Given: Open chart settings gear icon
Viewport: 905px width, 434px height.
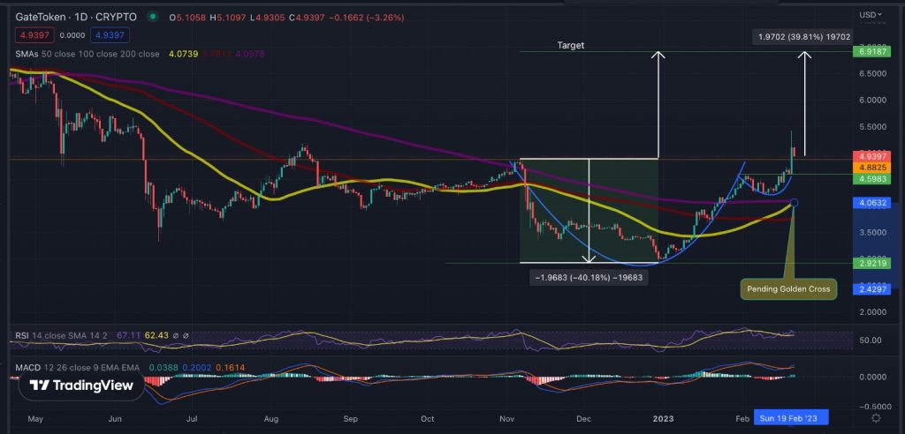Looking at the screenshot, I should tap(876, 417).
